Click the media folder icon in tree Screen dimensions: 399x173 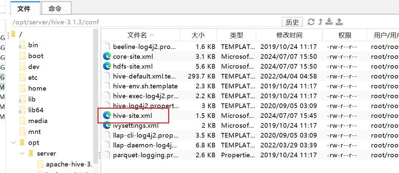click(x=22, y=121)
